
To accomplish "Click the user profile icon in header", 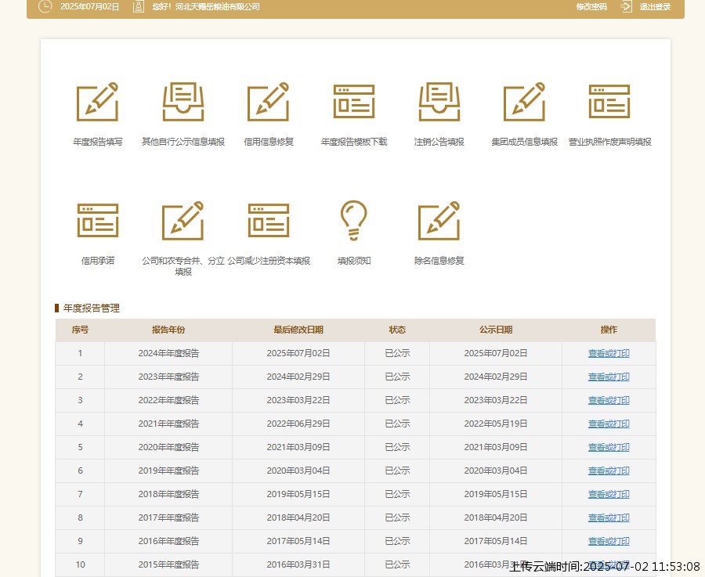I will [x=139, y=6].
